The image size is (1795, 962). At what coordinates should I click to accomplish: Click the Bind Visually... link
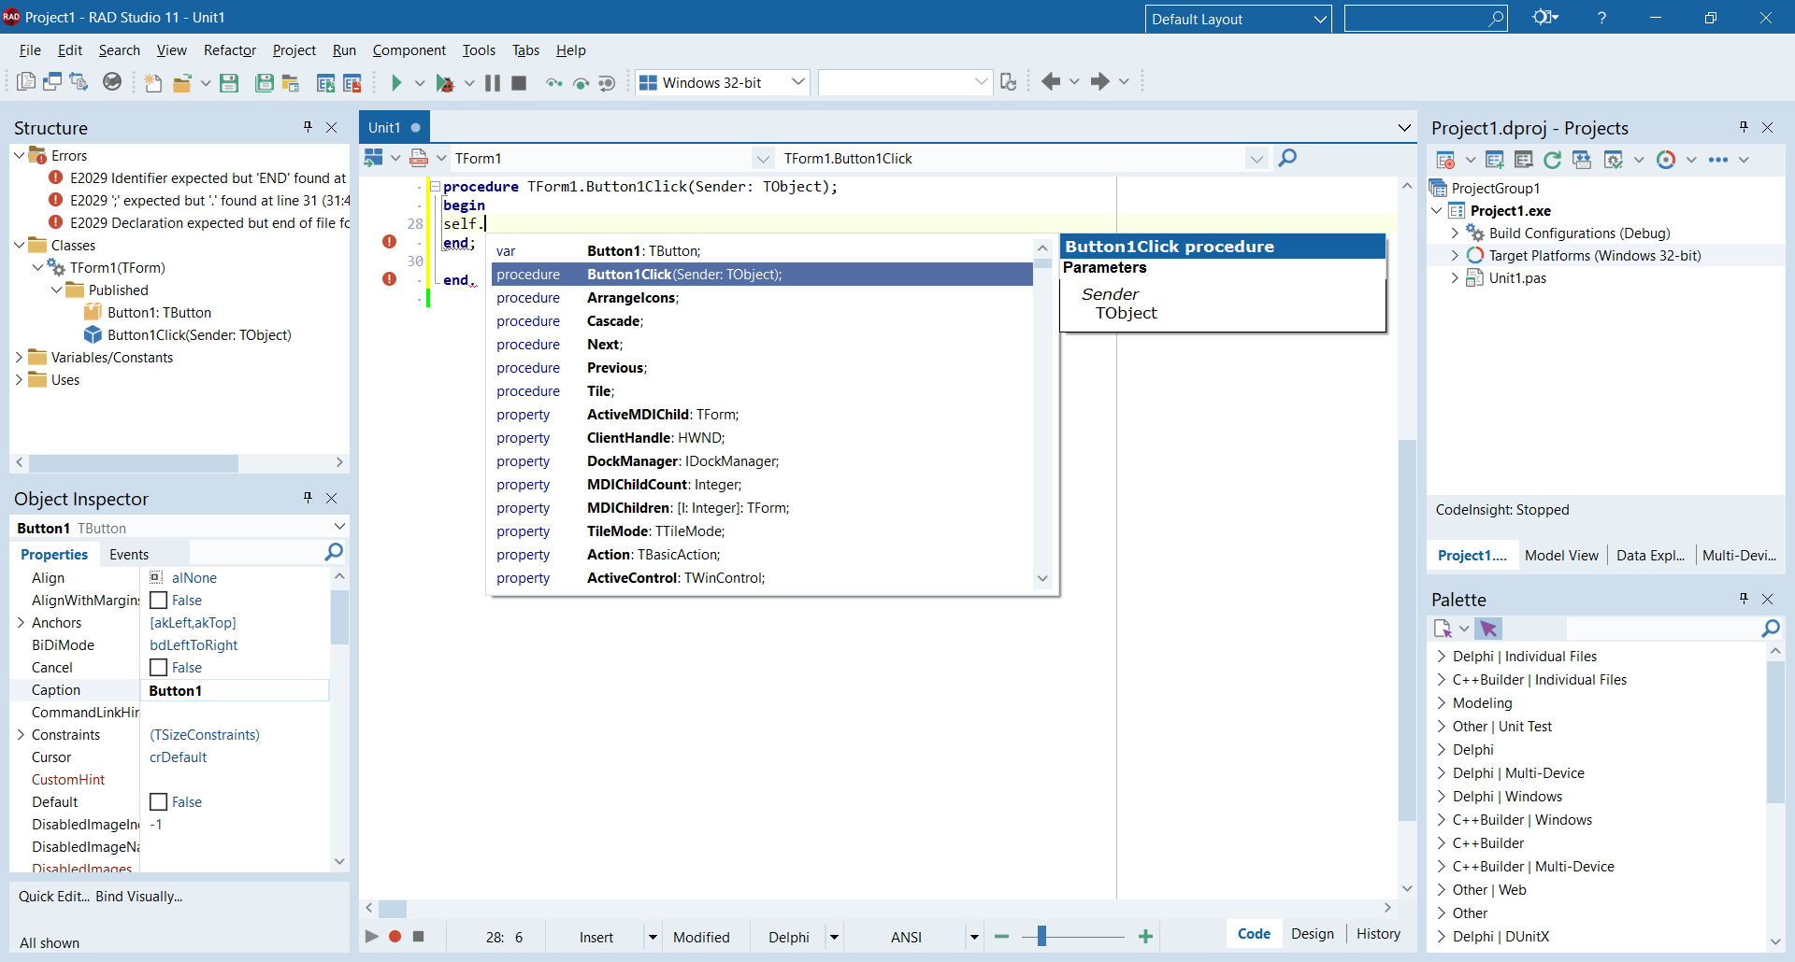pos(138,897)
